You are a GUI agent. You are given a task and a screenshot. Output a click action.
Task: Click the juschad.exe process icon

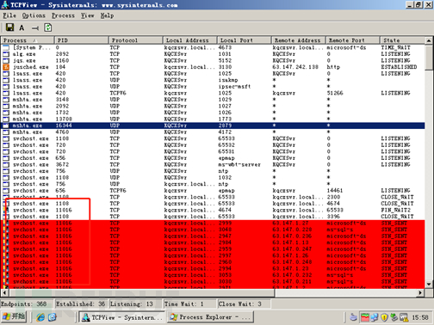tap(6, 67)
